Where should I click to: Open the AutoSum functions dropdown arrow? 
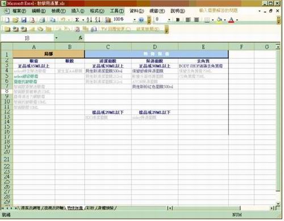(x=83, y=20)
